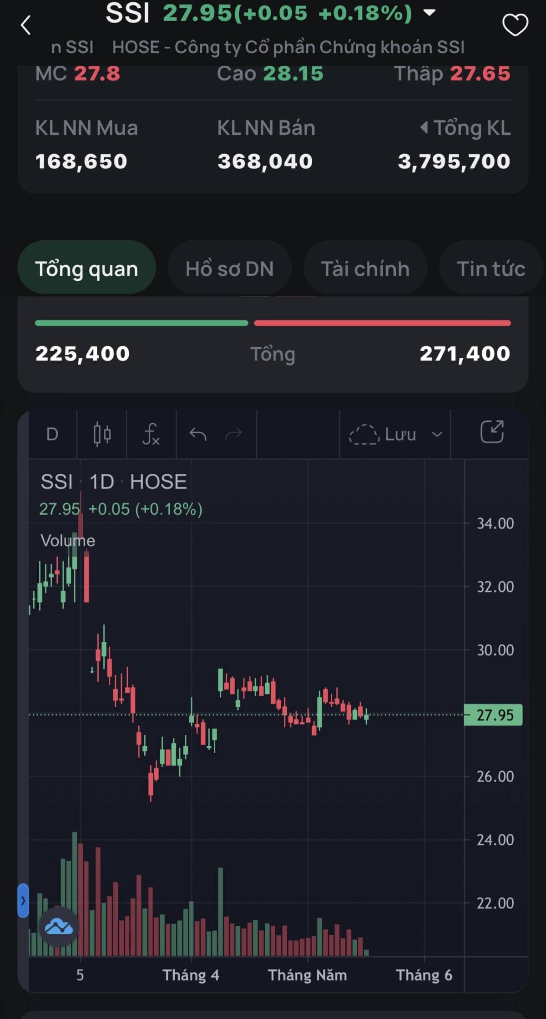Image resolution: width=546 pixels, height=1019 pixels.
Task: Expand the Lưu dropdown chevron
Action: (x=437, y=434)
